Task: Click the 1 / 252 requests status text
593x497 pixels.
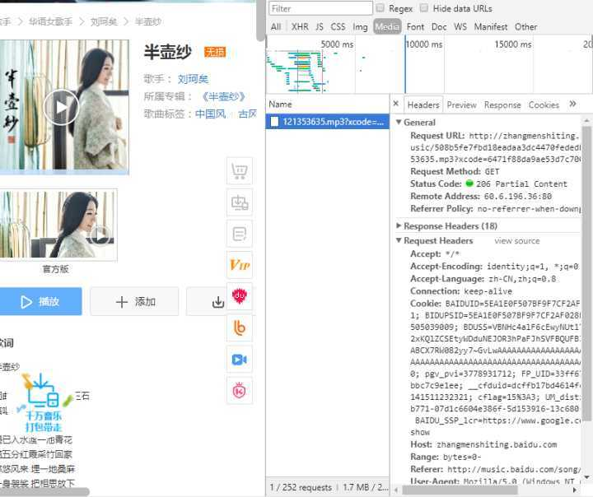Action: pyautogui.click(x=301, y=487)
